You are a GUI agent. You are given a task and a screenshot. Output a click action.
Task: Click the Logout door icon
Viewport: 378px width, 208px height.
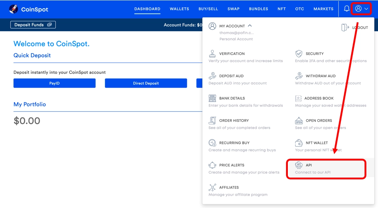coord(345,28)
